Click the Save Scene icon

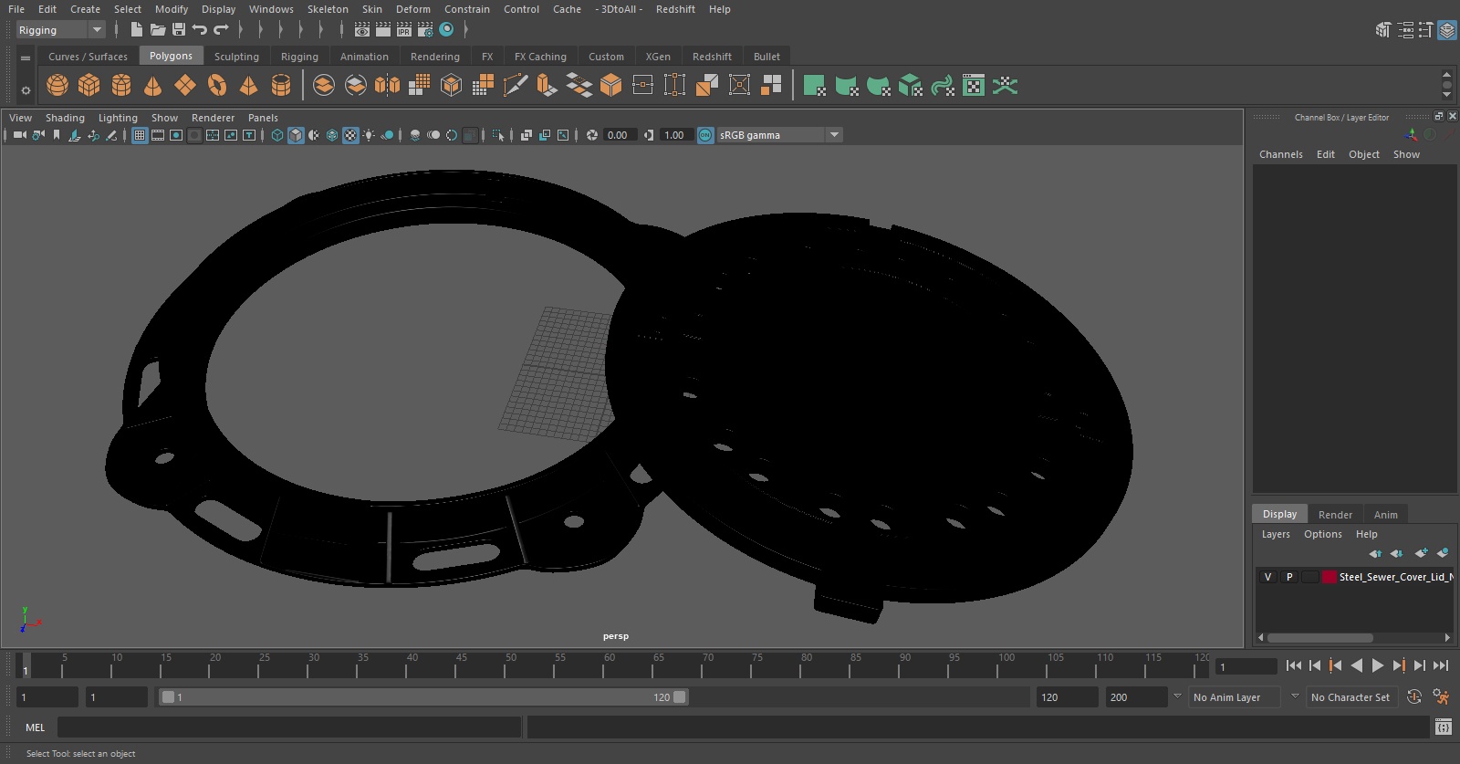179,30
